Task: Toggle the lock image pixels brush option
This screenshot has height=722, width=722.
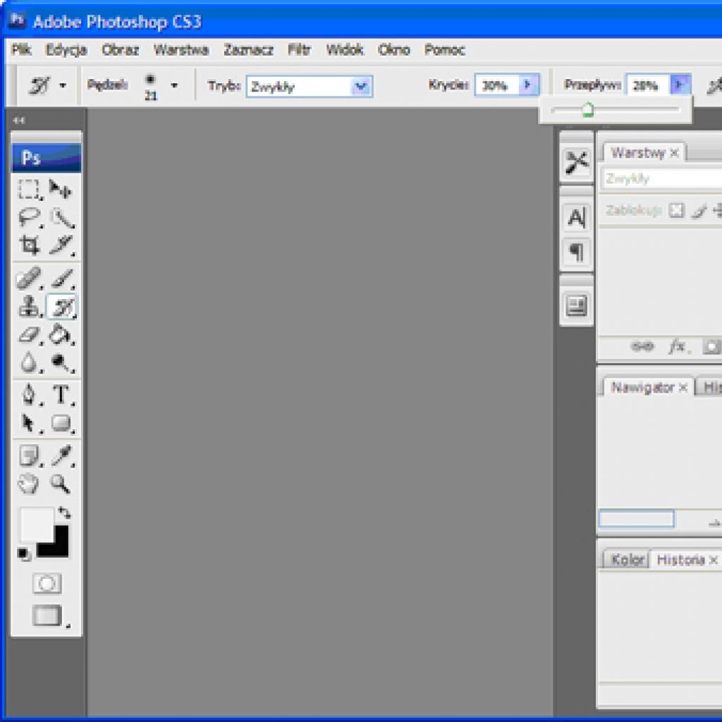Action: [x=699, y=210]
